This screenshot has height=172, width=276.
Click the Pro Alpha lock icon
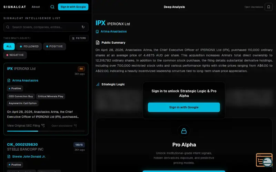point(184,131)
